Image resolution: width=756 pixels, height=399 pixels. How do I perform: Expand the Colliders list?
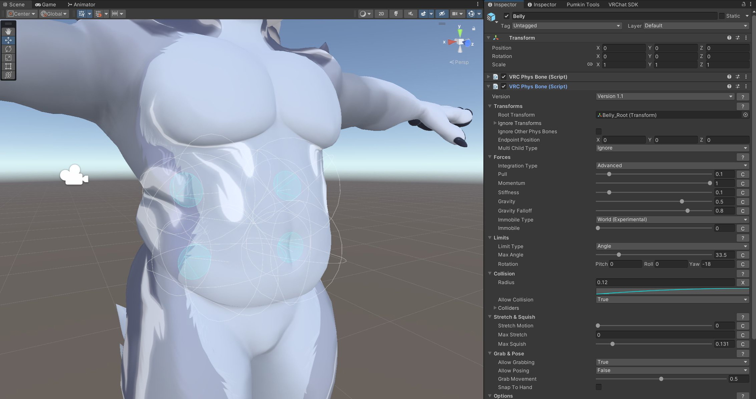click(495, 308)
